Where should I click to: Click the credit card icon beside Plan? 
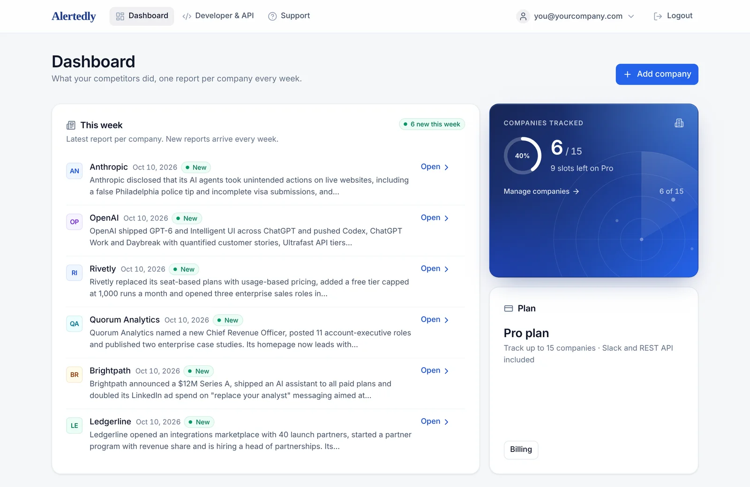coord(509,309)
